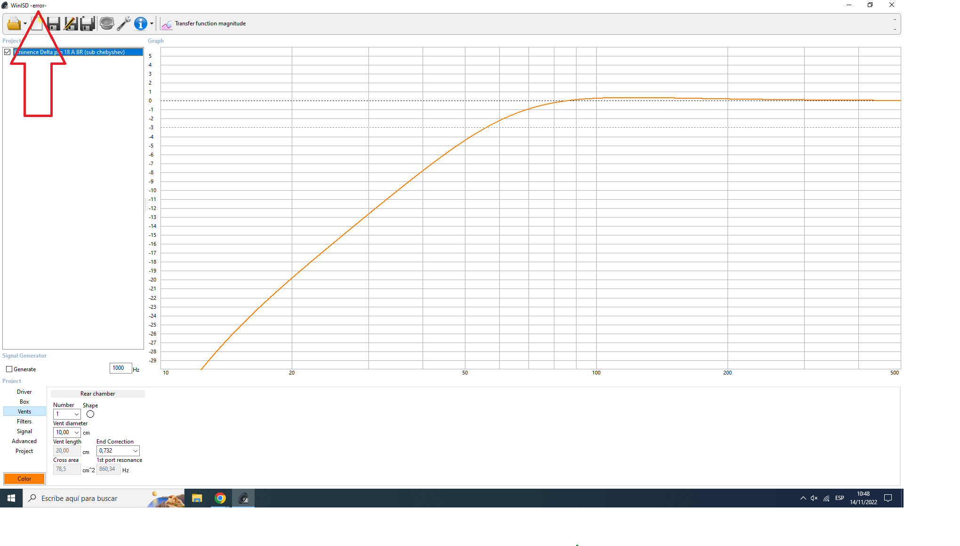The height and width of the screenshot is (546, 960).
Task: Open the taskbar clock showing 10:48
Action: point(864,498)
